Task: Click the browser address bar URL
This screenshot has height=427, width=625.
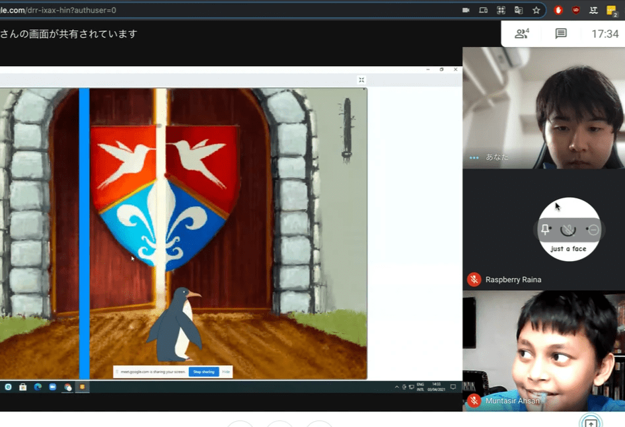Action: click(57, 10)
